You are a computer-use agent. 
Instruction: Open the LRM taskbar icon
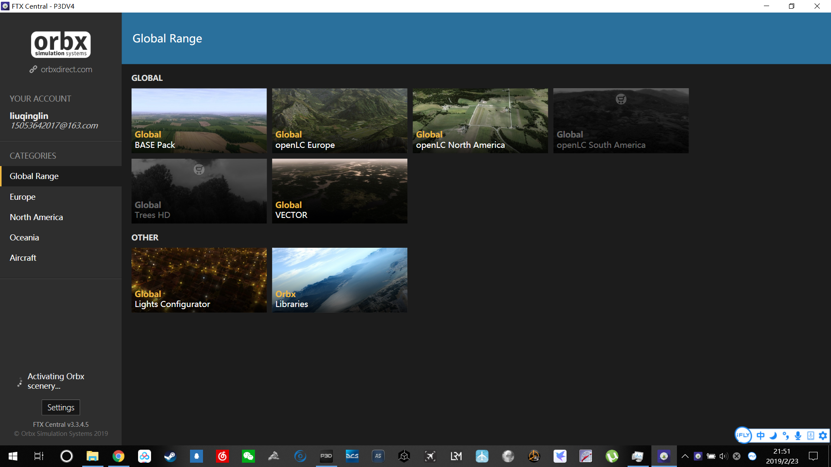coord(456,456)
